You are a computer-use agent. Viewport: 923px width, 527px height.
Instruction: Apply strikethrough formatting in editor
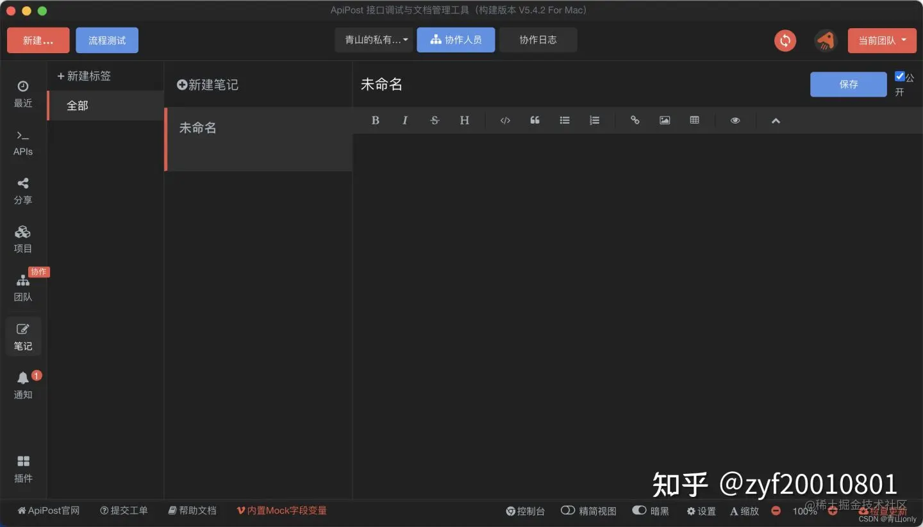coord(435,120)
